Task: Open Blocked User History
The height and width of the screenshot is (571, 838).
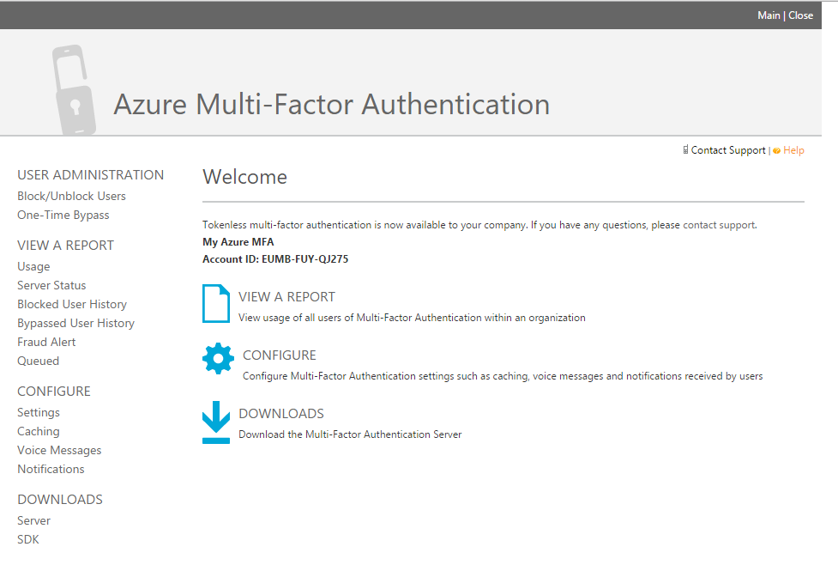Action: (72, 303)
